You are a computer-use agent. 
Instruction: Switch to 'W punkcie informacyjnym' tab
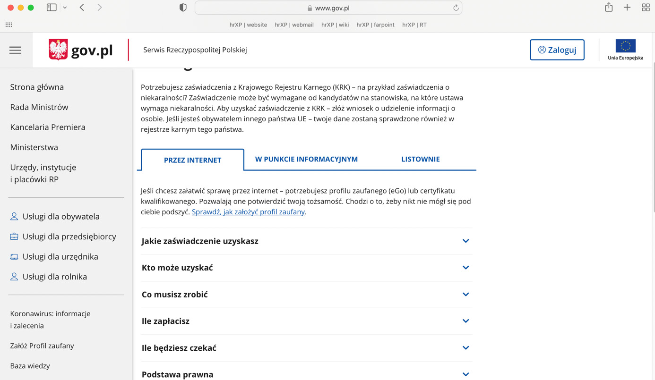point(306,159)
